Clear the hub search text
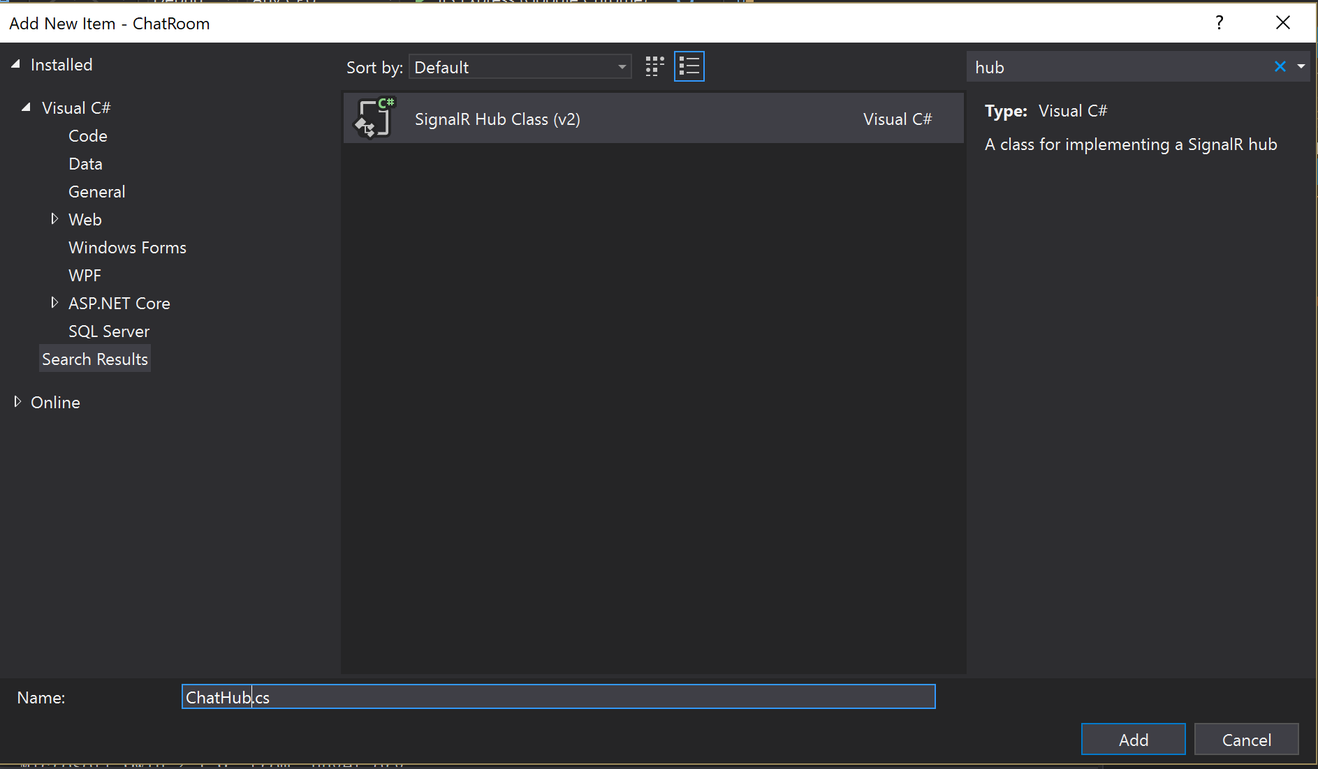 point(1280,67)
